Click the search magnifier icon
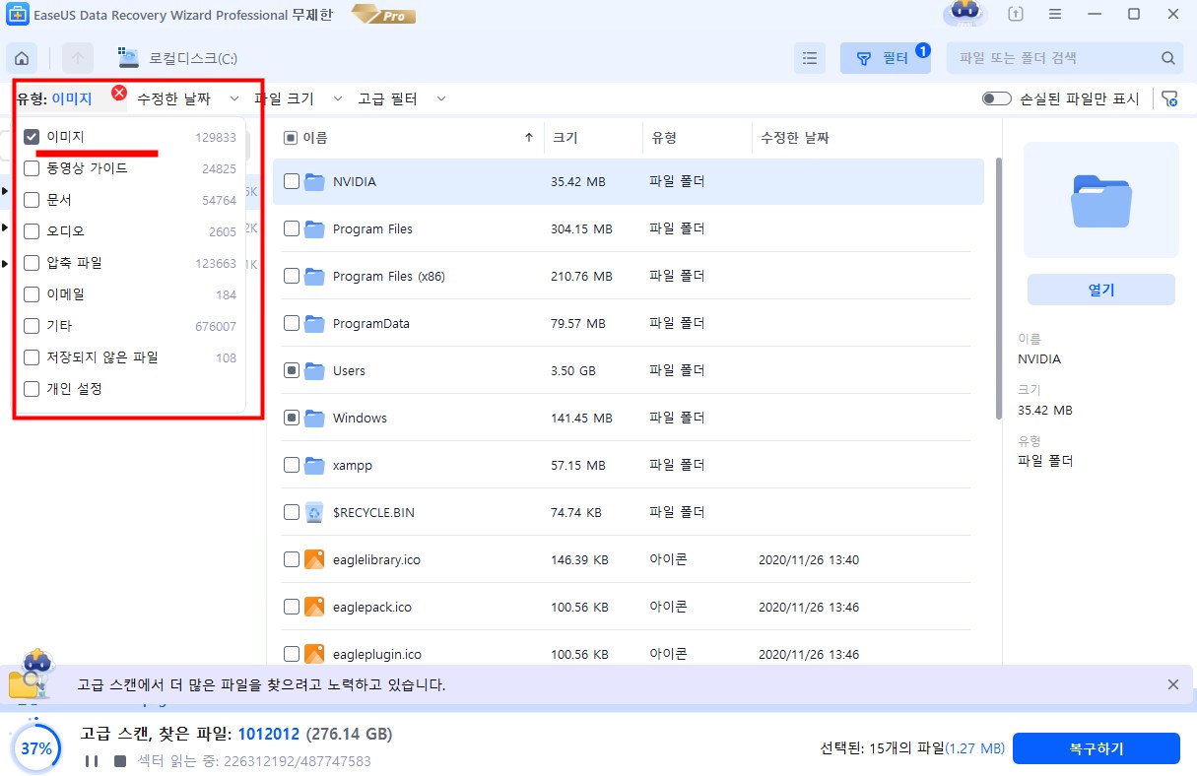The image size is (1197, 776). (x=1167, y=58)
